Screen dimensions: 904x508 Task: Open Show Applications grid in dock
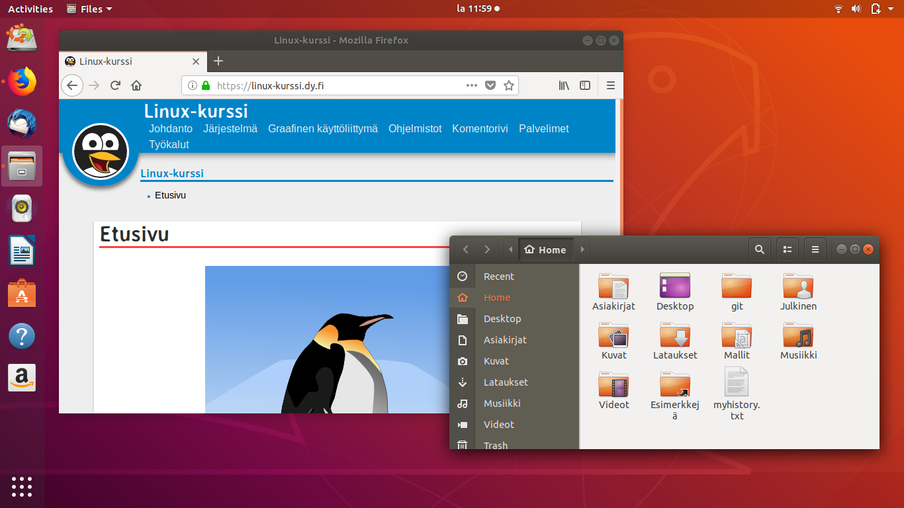point(22,486)
